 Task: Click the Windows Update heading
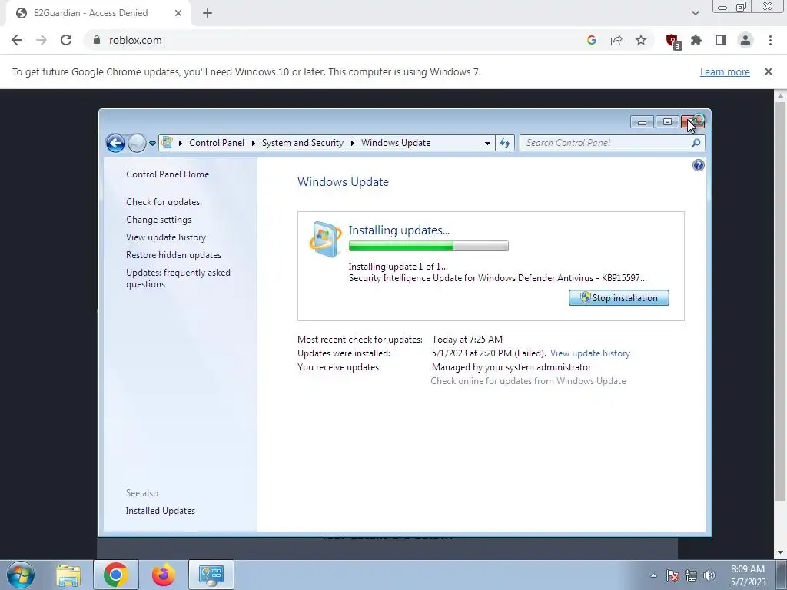click(343, 181)
